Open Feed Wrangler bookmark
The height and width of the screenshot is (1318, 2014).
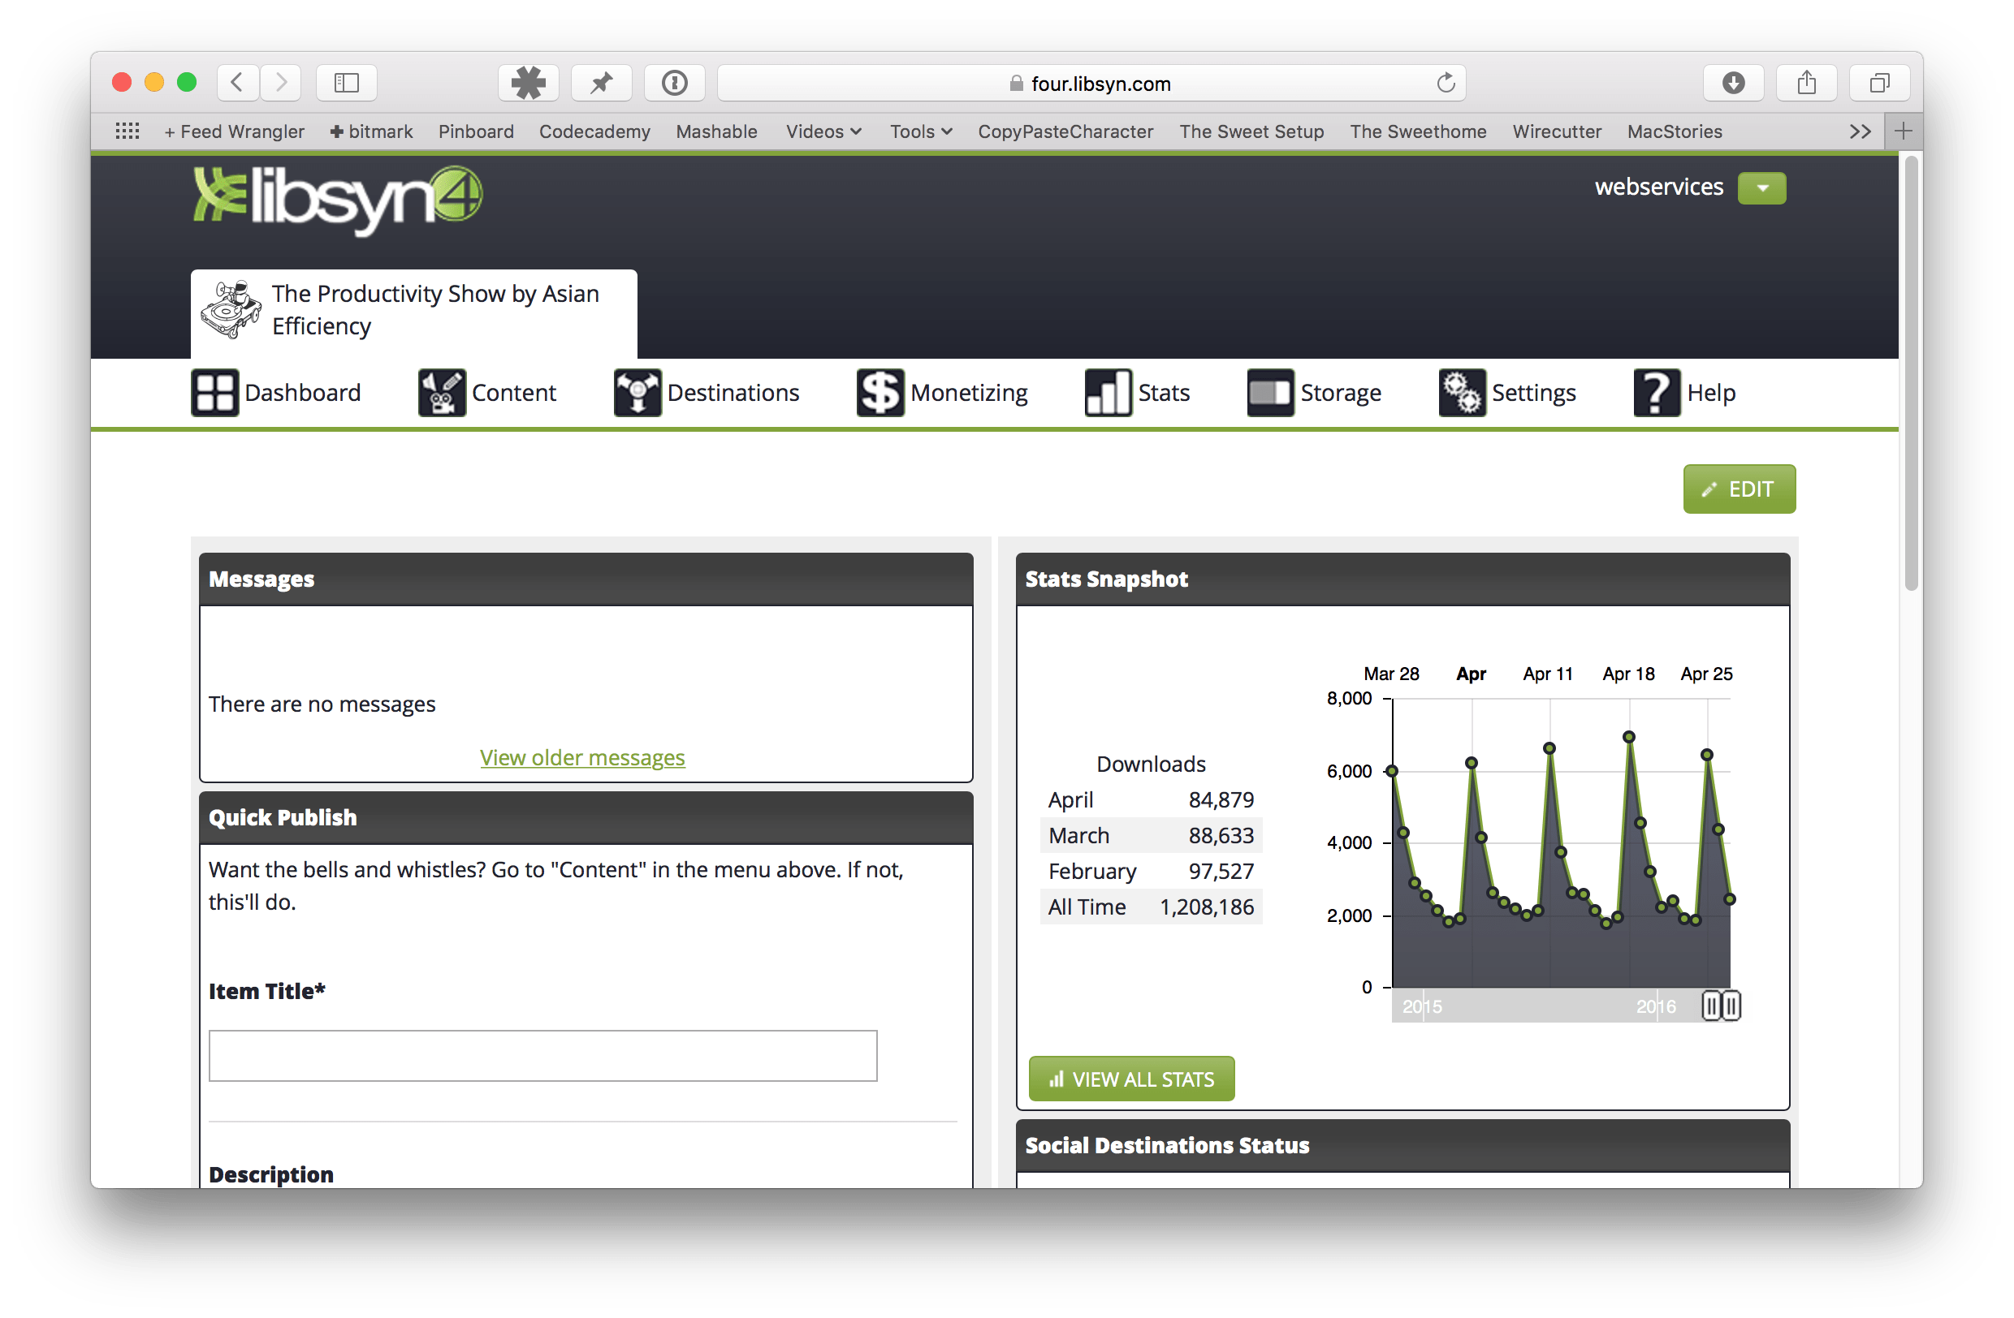pyautogui.click(x=235, y=131)
